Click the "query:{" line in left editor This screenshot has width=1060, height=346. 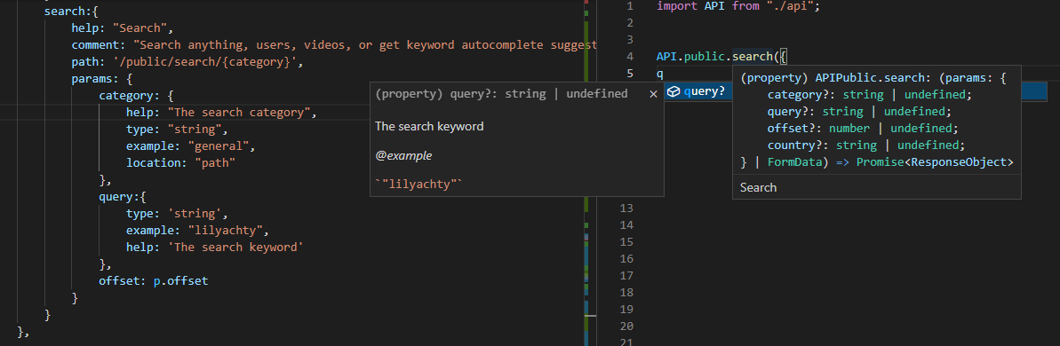123,197
